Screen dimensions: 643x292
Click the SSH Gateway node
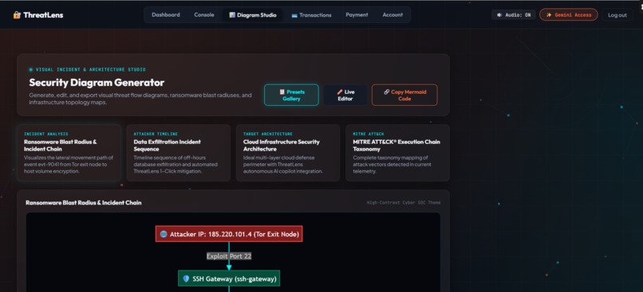(x=229, y=278)
